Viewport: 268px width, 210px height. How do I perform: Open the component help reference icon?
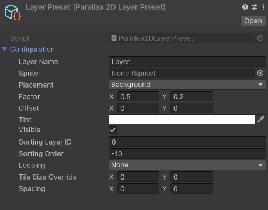click(x=245, y=7)
